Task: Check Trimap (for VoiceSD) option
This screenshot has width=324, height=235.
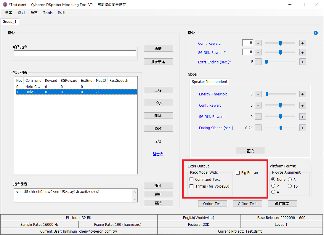Action: tap(192, 186)
